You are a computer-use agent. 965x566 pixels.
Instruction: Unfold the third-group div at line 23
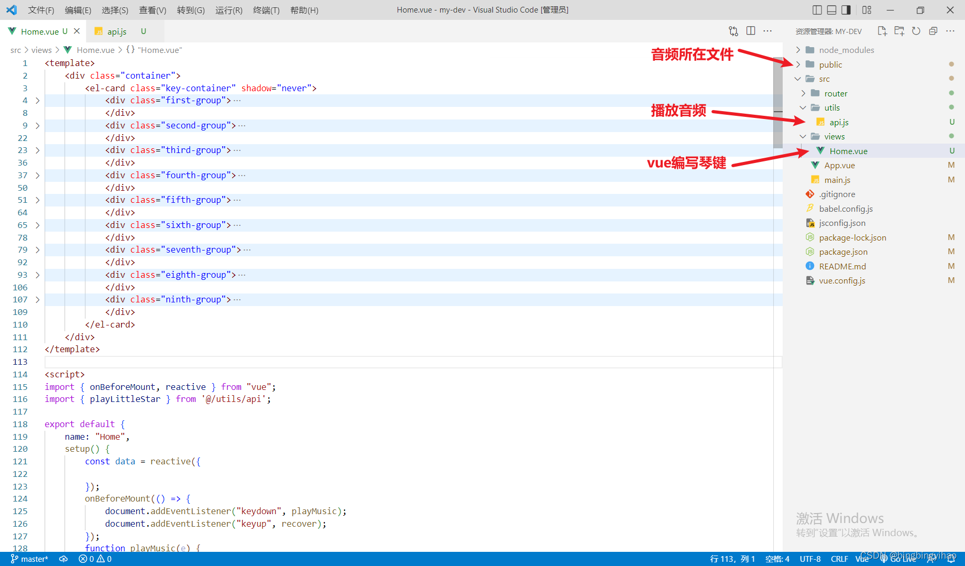click(x=37, y=150)
